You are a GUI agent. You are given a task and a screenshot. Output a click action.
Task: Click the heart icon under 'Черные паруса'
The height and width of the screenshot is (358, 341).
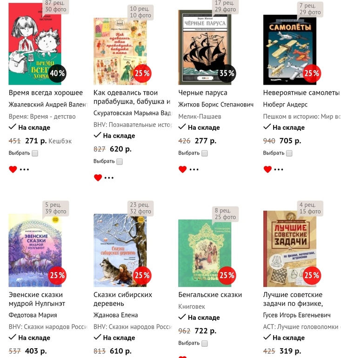tap(182, 169)
